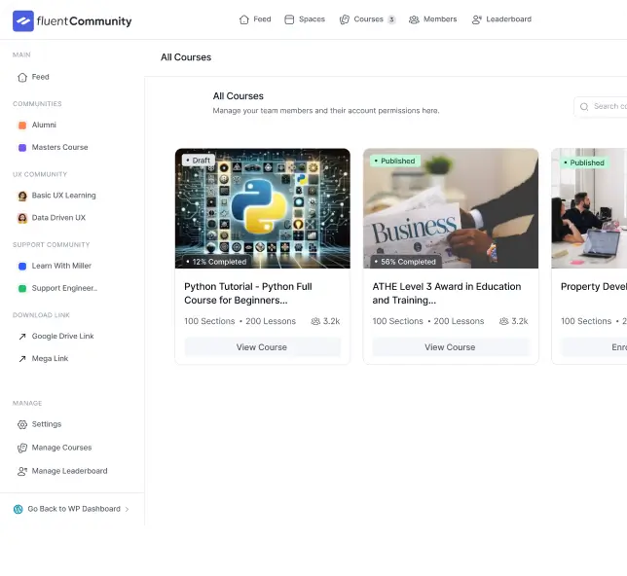Open the Feed tab in top navigation
Screen dimensions: 627x576
click(x=255, y=19)
